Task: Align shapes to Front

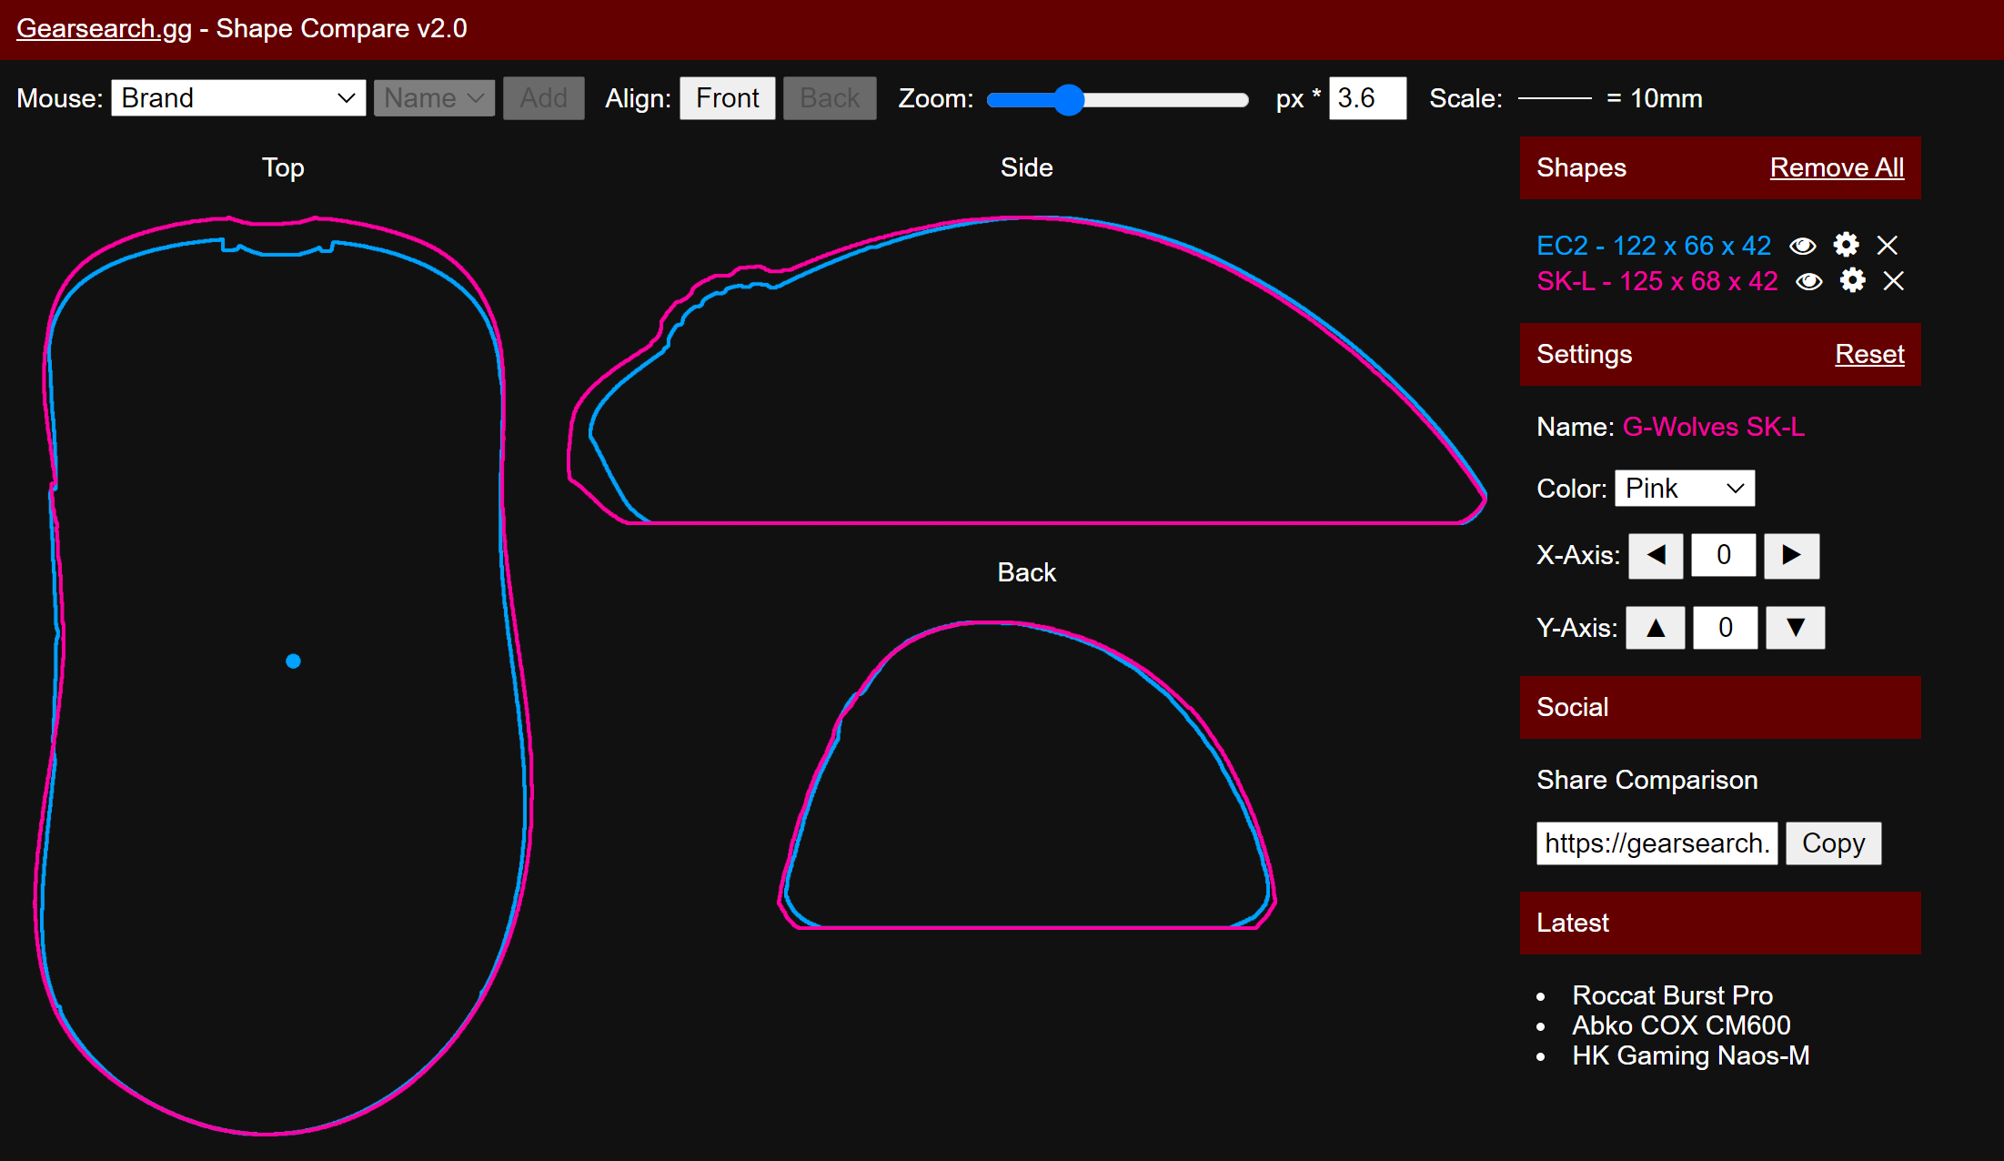Action: click(727, 98)
